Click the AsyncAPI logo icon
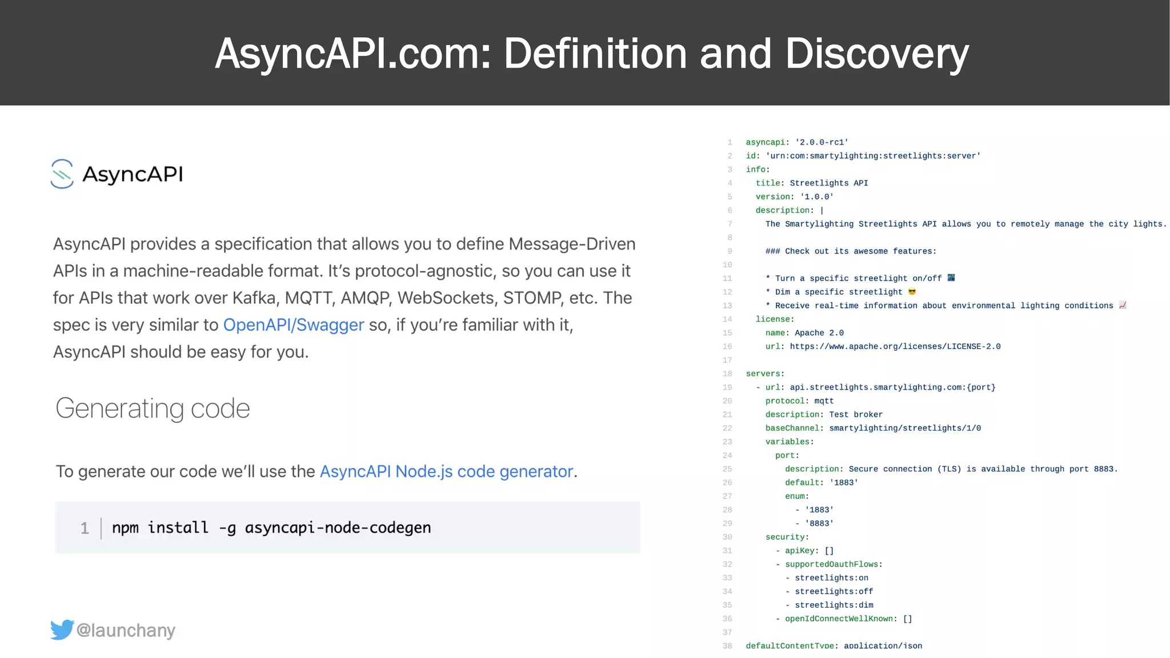The width and height of the screenshot is (1170, 658). pyautogui.click(x=62, y=174)
